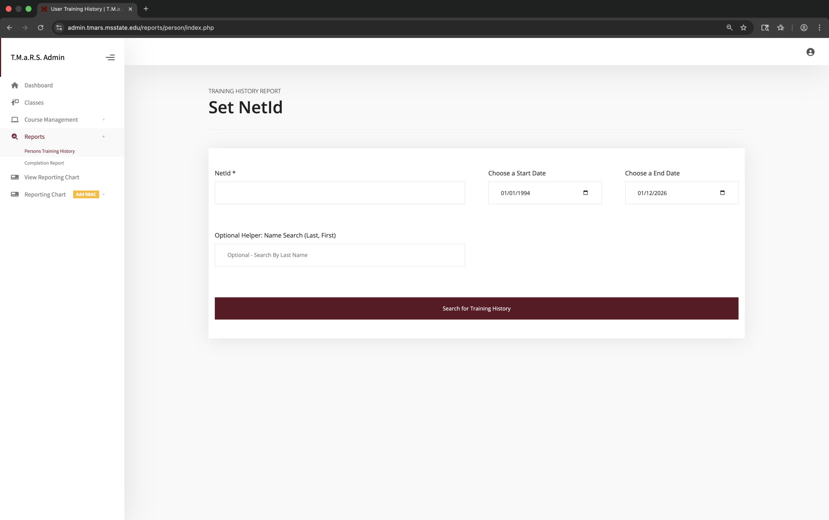Click the Reports magnifier icon
Image resolution: width=829 pixels, height=520 pixels.
point(15,137)
